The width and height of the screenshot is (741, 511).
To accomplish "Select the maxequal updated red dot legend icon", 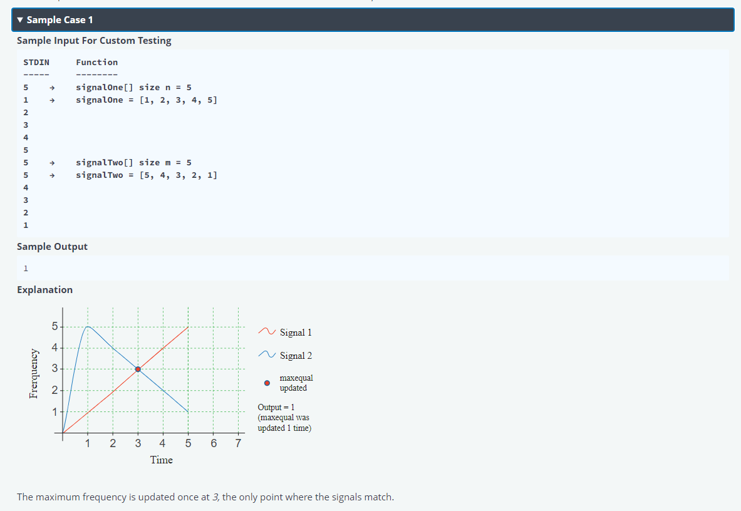I will pyautogui.click(x=266, y=382).
